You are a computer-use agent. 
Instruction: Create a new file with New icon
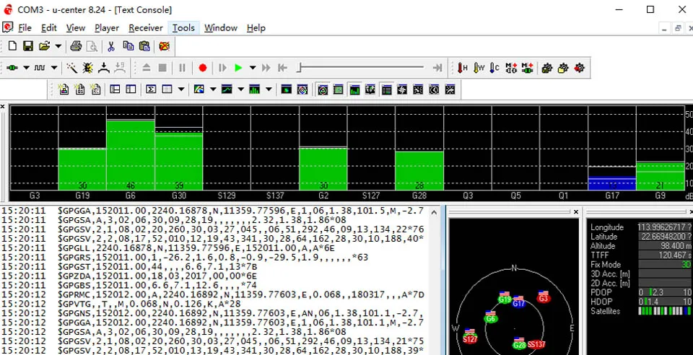pos(12,46)
